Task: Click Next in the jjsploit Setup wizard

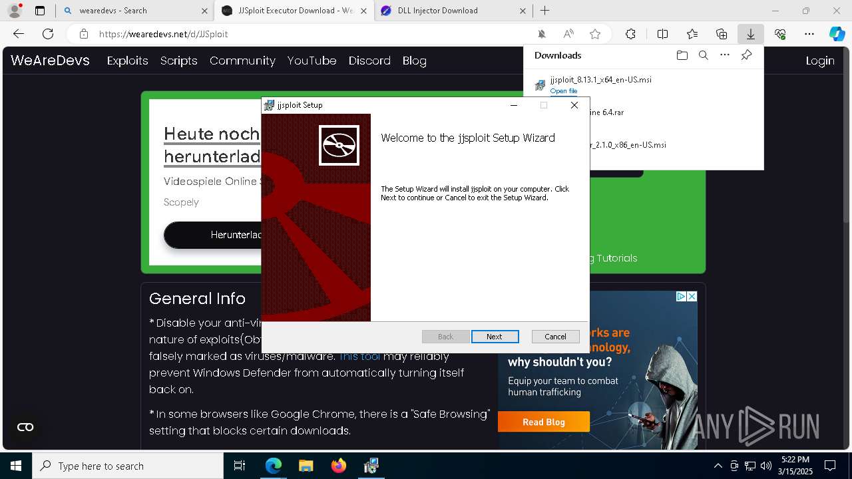Action: pyautogui.click(x=494, y=337)
